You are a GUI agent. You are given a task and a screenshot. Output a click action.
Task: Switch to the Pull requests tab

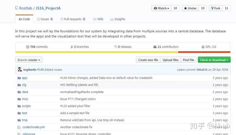tap(73, 19)
